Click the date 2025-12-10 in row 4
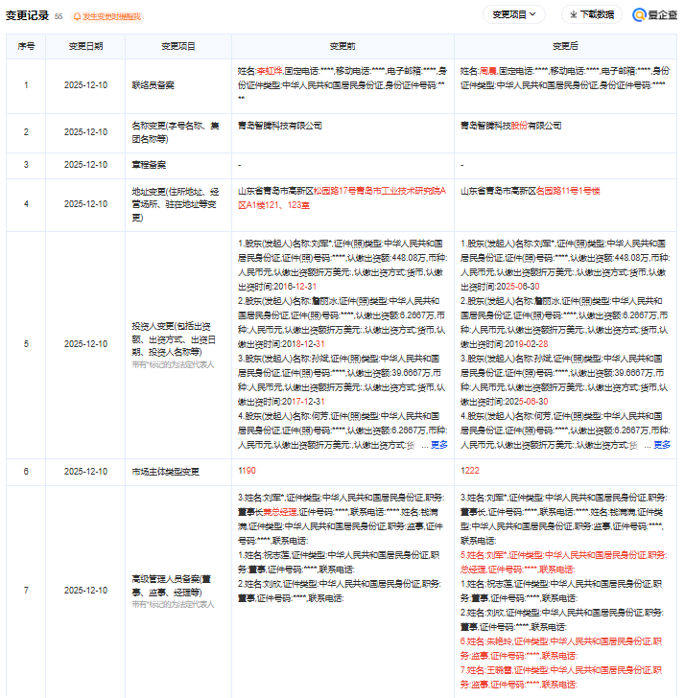This screenshot has height=698, width=685. [85, 204]
